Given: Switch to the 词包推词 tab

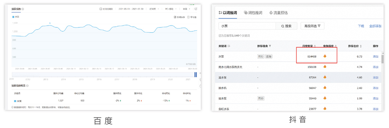Looking at the screenshot, I should (253, 13).
